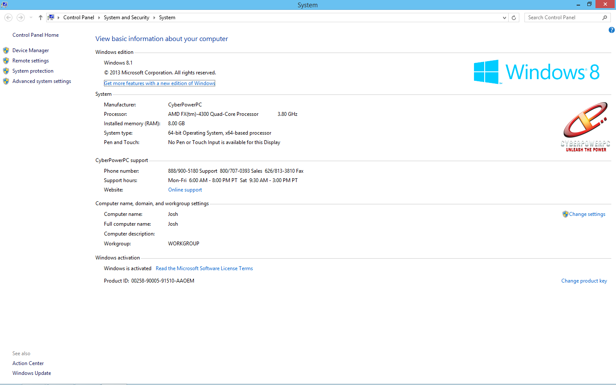Click the Windows 8.1 edition text
Viewport: 616px width, 386px height.
[118, 63]
